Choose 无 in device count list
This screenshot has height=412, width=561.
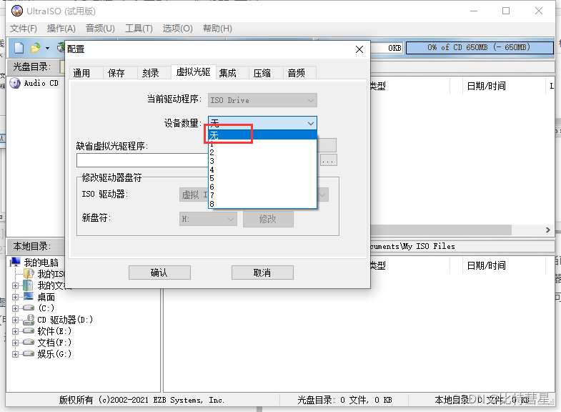click(262, 135)
